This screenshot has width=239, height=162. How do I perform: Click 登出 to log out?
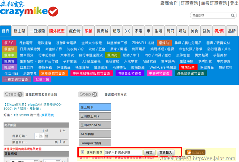[234, 3]
